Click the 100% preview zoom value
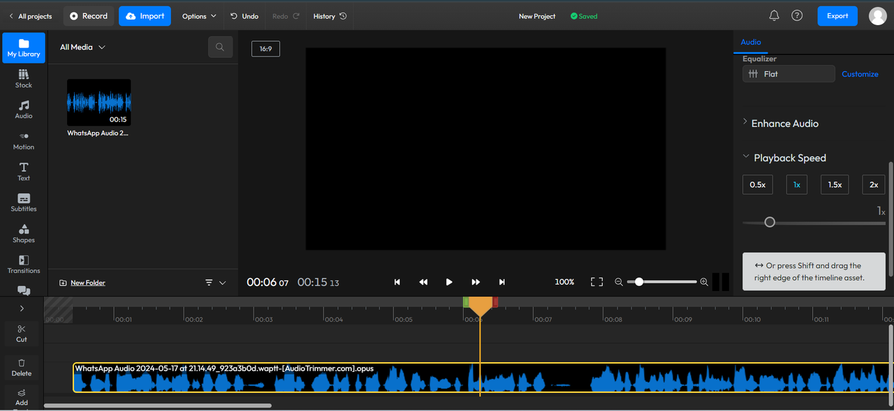This screenshot has width=894, height=411. 564,282
